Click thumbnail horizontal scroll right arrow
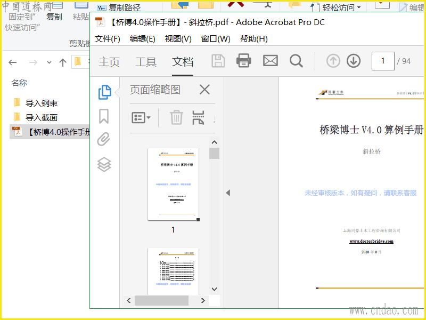This screenshot has width=426, height=320. point(203,300)
